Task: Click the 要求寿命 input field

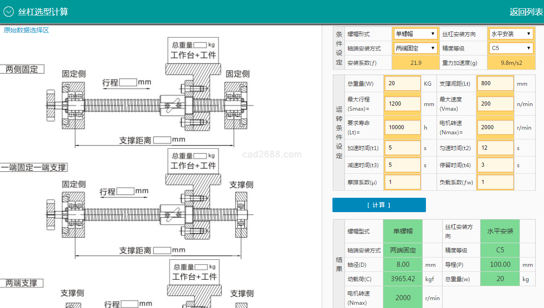Action: [402, 127]
